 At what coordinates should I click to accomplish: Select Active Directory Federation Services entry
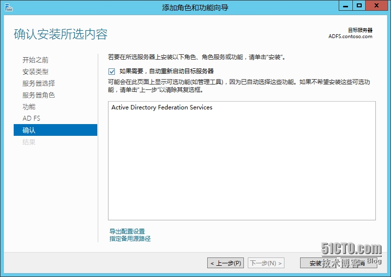click(162, 107)
